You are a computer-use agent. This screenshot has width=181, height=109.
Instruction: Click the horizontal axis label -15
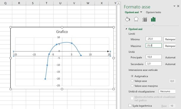pos(34,54)
